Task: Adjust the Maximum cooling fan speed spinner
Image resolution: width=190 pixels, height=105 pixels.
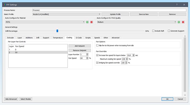Action: [127, 59]
